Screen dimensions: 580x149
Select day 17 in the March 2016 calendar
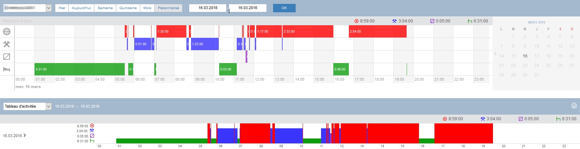[x=537, y=56]
